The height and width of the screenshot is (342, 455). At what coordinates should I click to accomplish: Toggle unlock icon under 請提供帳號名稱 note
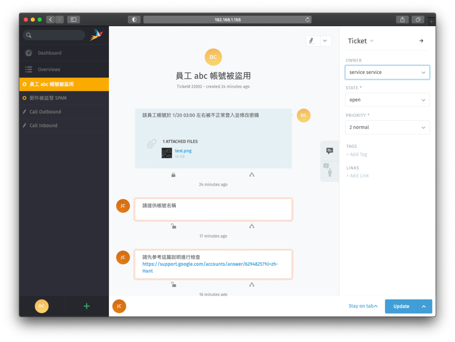pyautogui.click(x=173, y=226)
